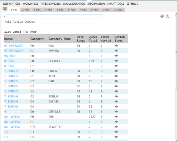The image size is (177, 141).
Task: Open 7 SKDCHG link in GENS/C row
Action: pos(11,96)
